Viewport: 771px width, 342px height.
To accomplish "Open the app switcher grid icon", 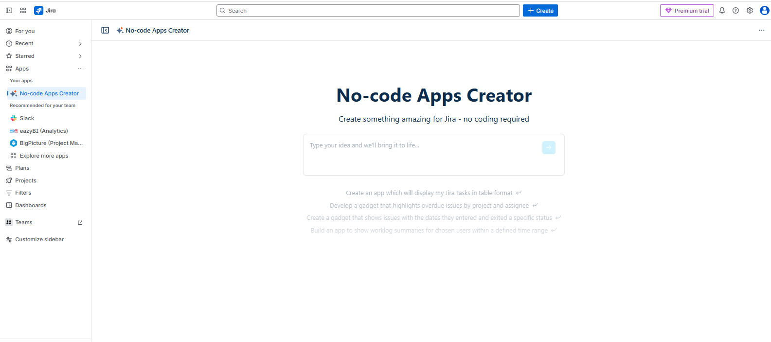I will [23, 10].
